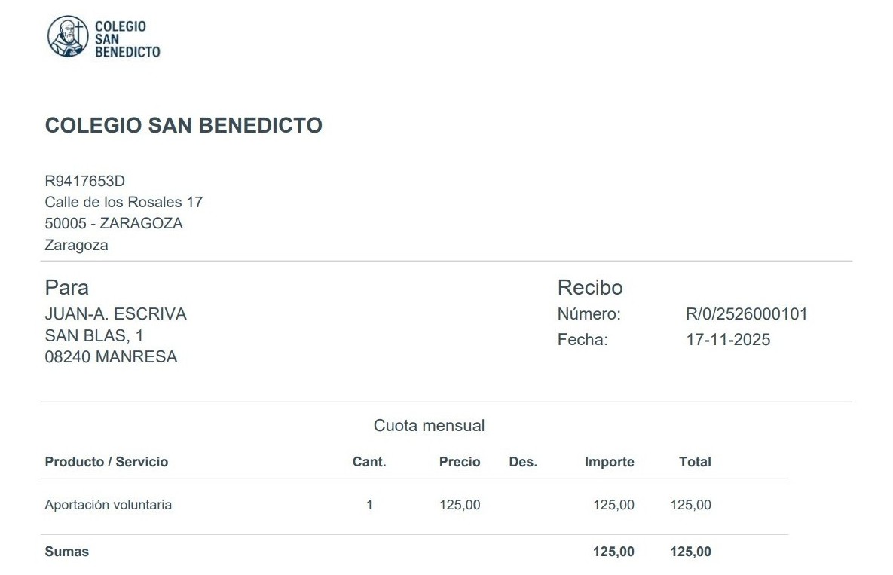
Task: Click the Colegio San Benedicto monk logo
Action: point(68,38)
